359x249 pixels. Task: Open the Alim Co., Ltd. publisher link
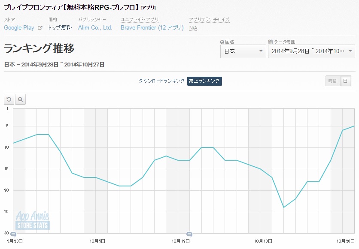(x=95, y=27)
